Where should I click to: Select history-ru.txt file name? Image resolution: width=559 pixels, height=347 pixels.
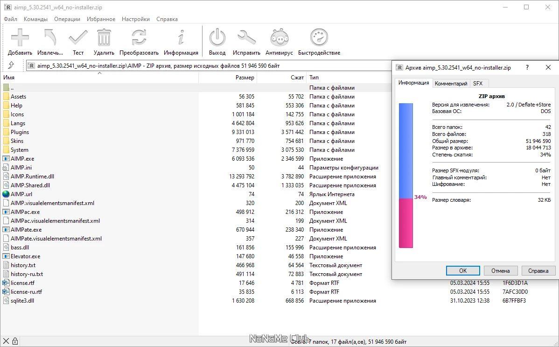point(27,274)
